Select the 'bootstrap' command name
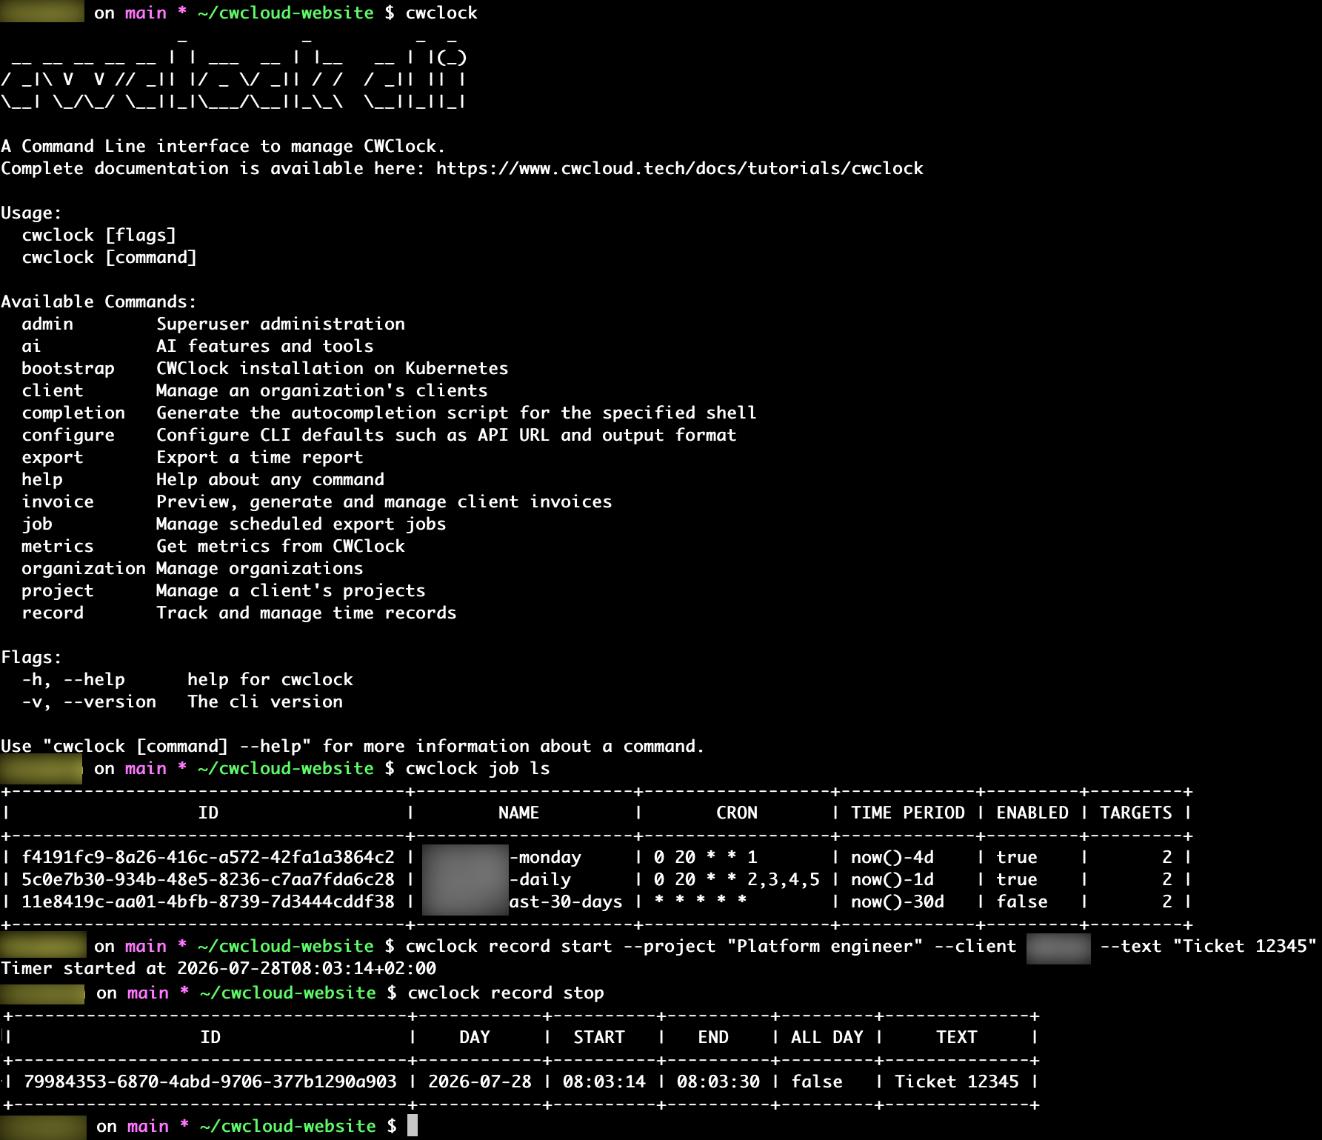 68,368
